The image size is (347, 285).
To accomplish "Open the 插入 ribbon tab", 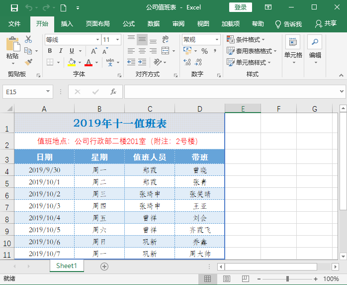I will 67,24.
